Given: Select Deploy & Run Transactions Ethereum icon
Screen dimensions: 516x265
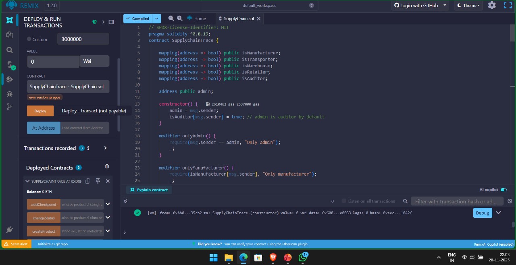Looking at the screenshot, I should click(x=9, y=79).
